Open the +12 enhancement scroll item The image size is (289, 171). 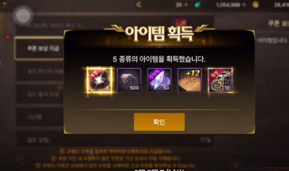[190, 80]
